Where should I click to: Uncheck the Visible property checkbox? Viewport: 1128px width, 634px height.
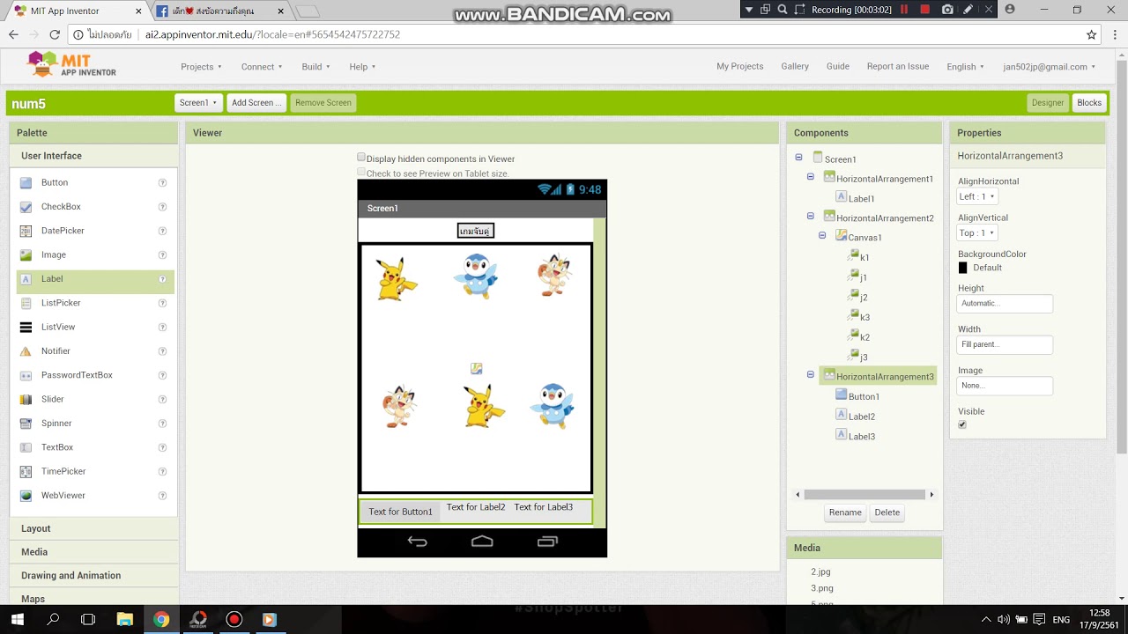click(962, 424)
